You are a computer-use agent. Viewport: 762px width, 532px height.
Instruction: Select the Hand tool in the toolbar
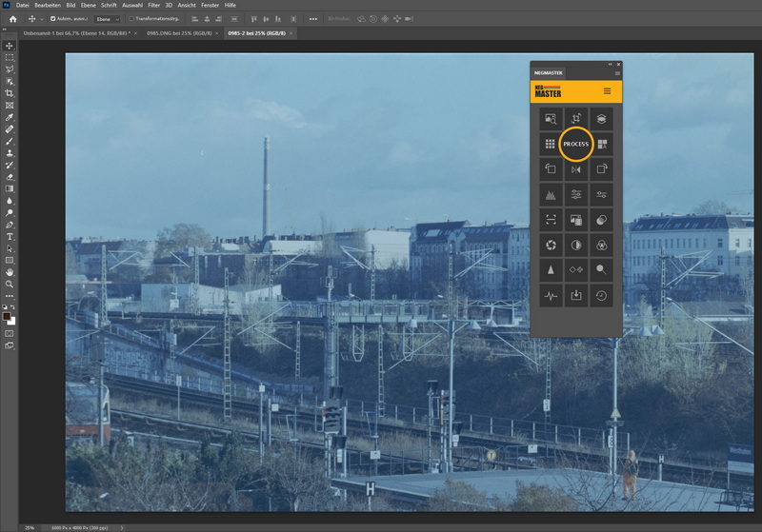tap(10, 271)
